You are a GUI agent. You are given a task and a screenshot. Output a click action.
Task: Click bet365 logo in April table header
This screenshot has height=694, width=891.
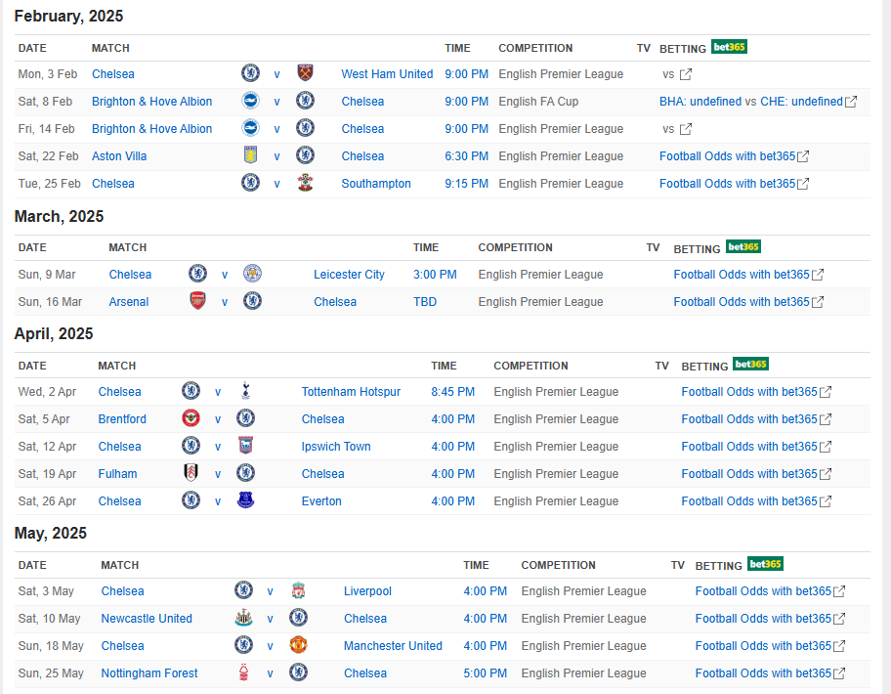[750, 365]
